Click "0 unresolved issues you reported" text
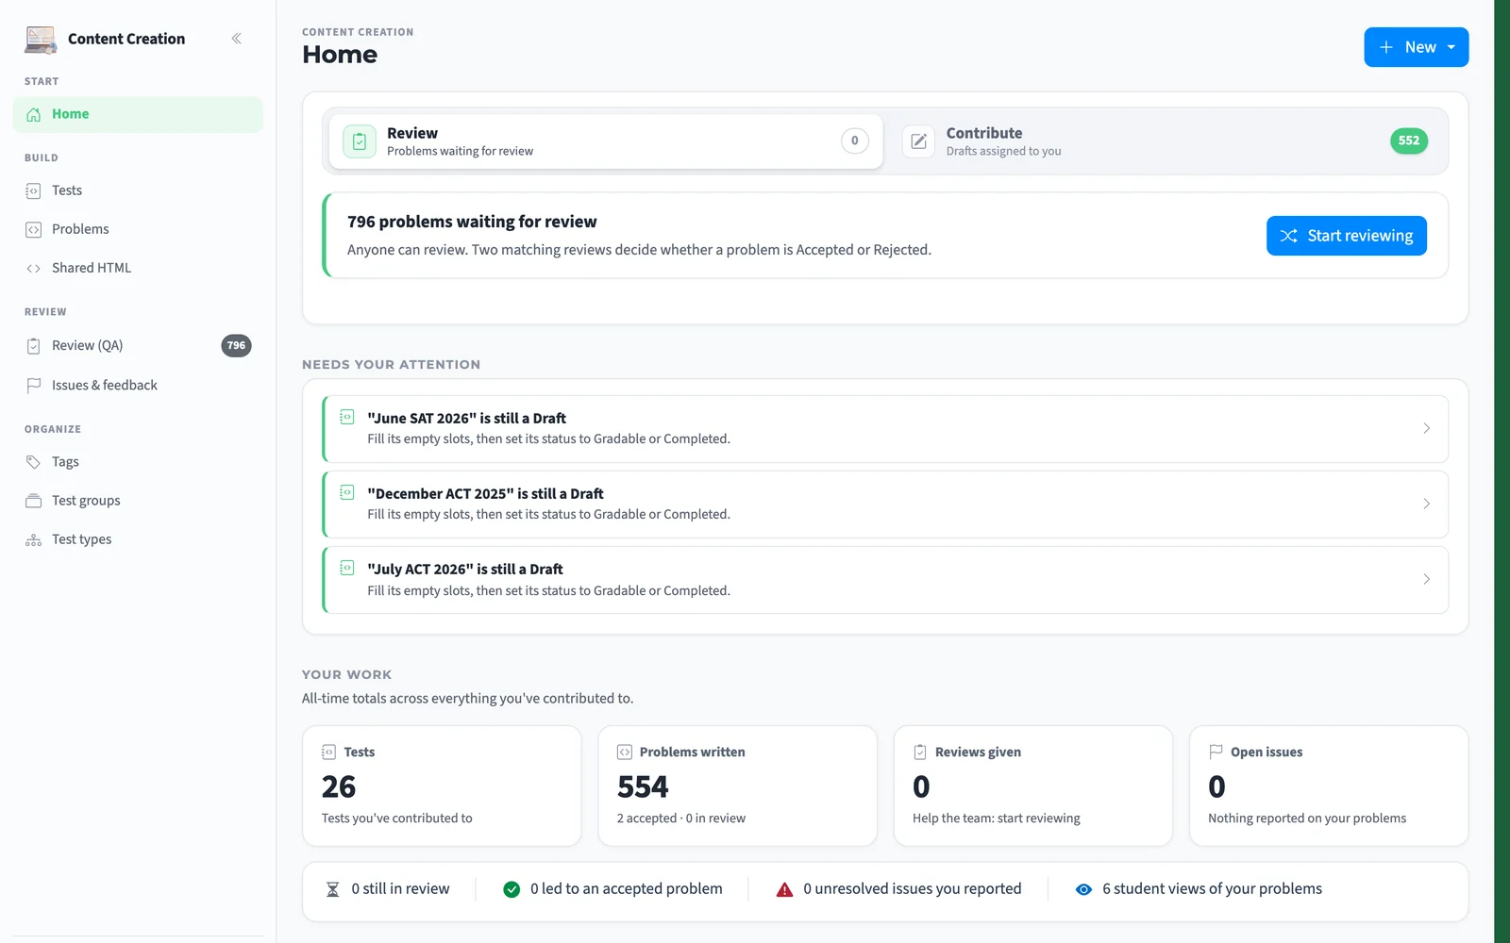The height and width of the screenshot is (943, 1510). pyautogui.click(x=912, y=889)
